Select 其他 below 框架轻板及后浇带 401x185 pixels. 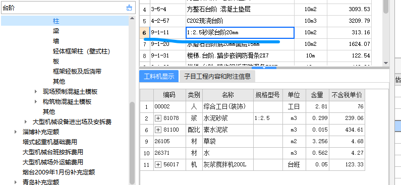pos(59,82)
